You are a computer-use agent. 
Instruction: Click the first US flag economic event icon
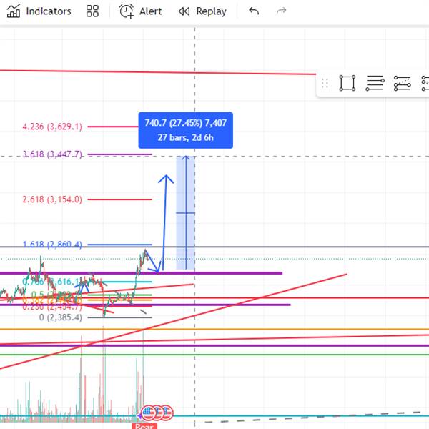tap(148, 413)
